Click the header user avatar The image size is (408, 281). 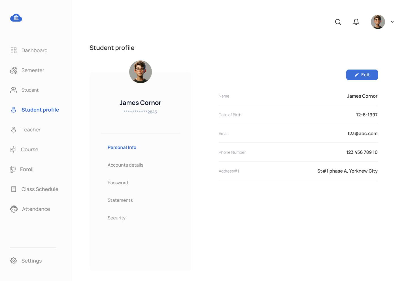pos(378,22)
